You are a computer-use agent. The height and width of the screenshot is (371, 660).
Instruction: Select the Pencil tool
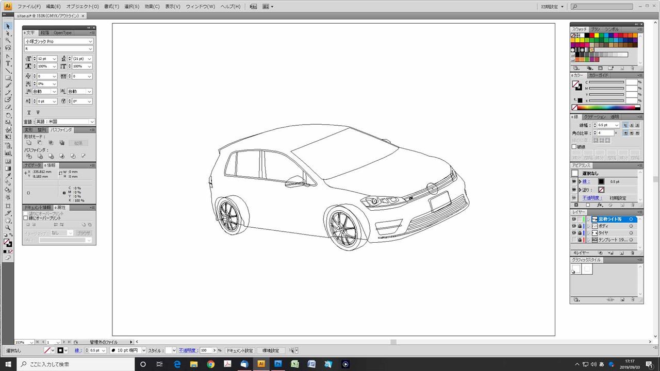click(x=8, y=92)
